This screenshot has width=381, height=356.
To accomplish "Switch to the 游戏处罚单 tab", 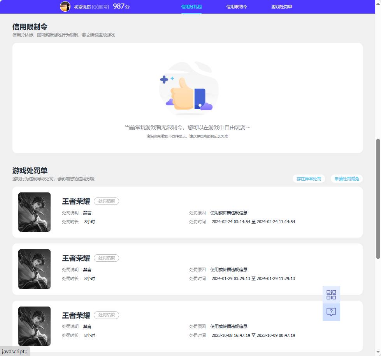I will (x=281, y=6).
